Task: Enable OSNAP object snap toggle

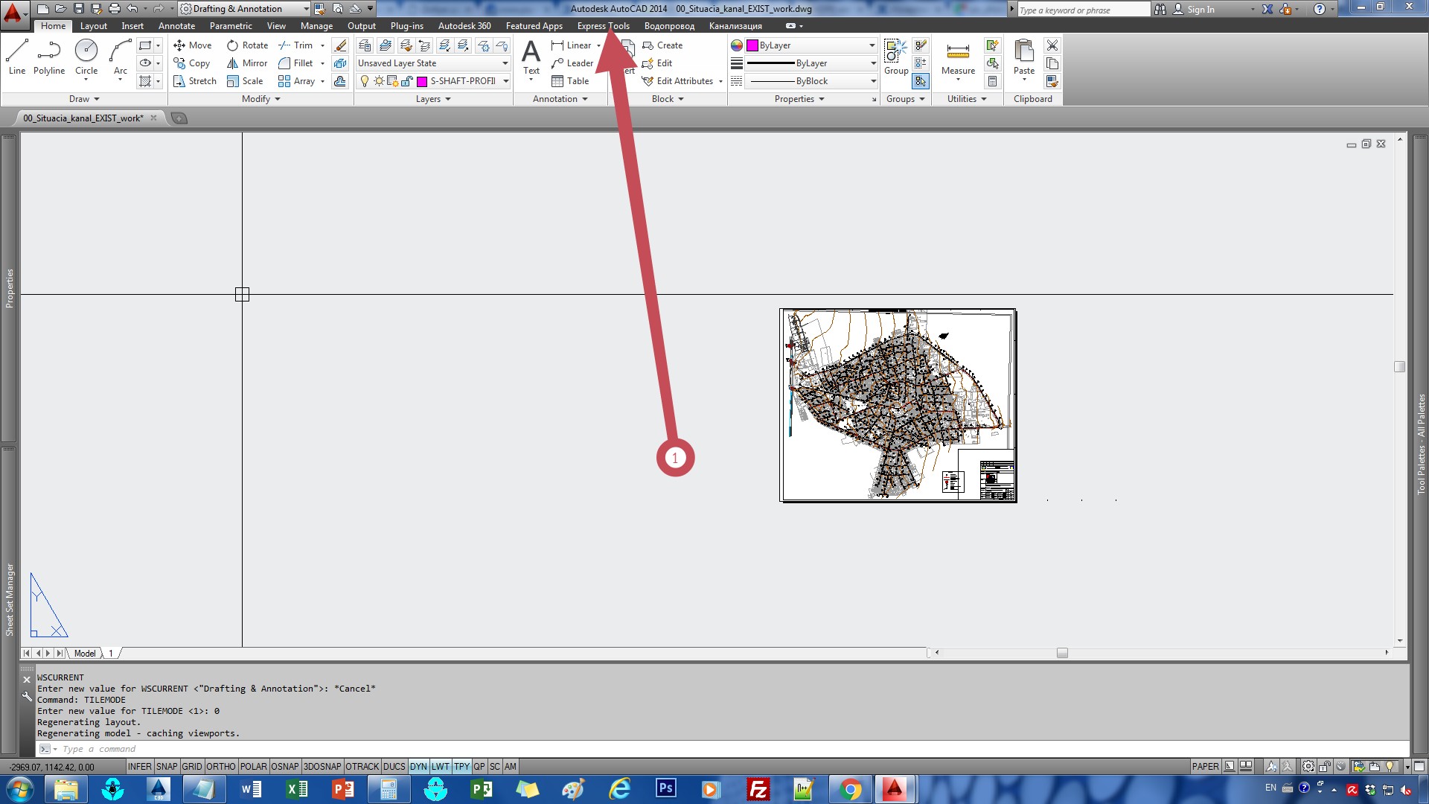Action: click(284, 767)
